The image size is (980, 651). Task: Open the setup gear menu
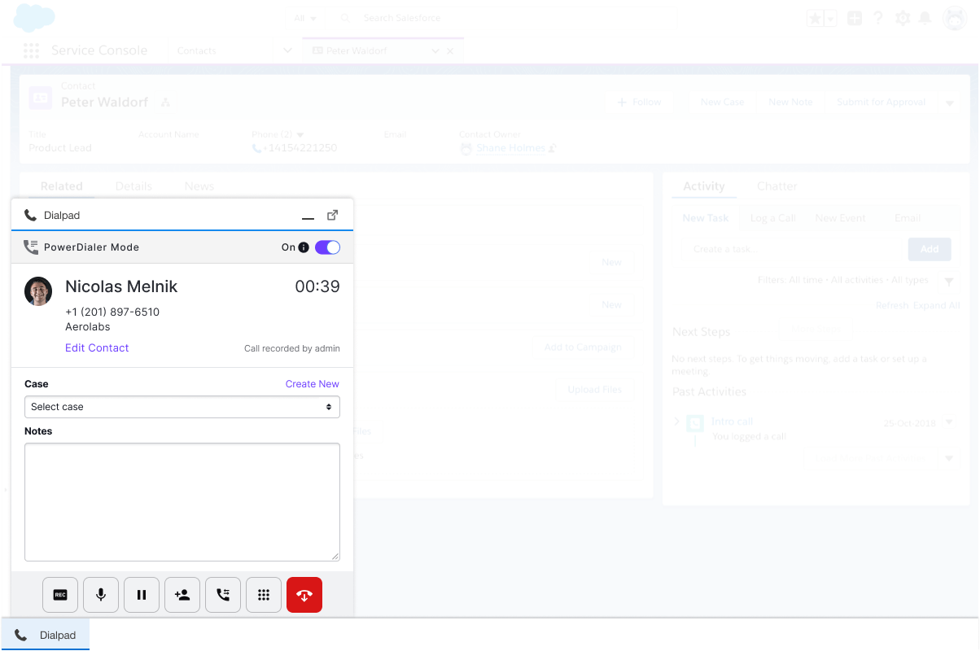(903, 18)
